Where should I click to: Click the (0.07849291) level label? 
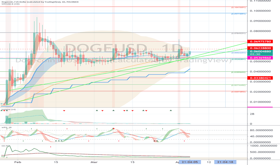click(238, 33)
